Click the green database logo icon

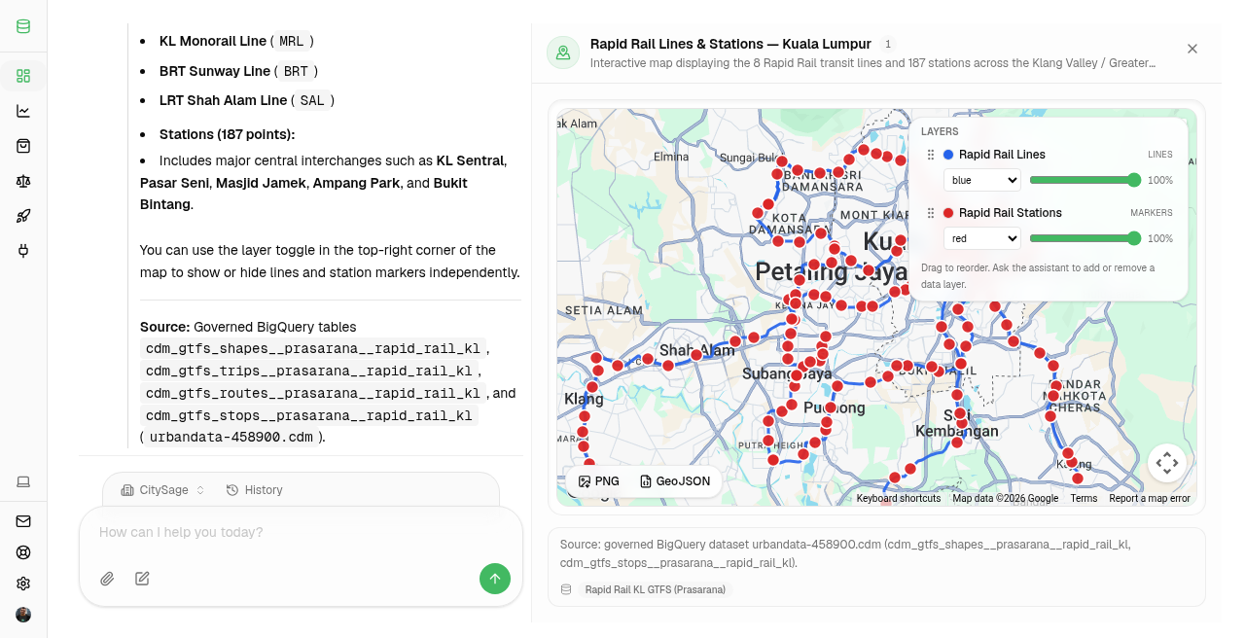23,26
